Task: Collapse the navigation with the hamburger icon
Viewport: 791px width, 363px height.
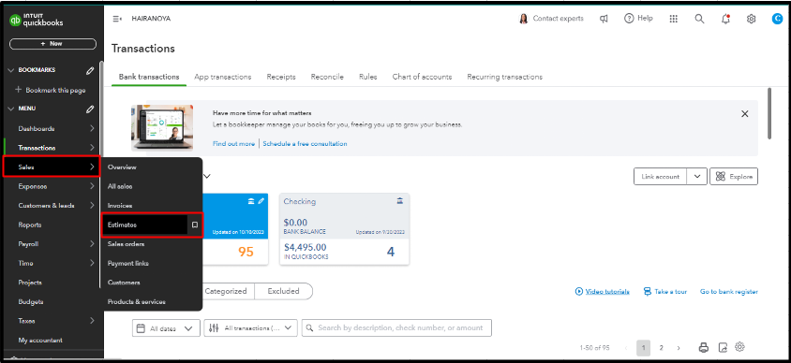Action: coord(117,19)
